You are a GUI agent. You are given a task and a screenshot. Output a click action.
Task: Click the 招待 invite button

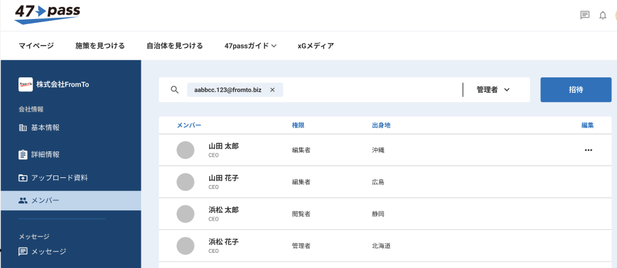coord(576,90)
